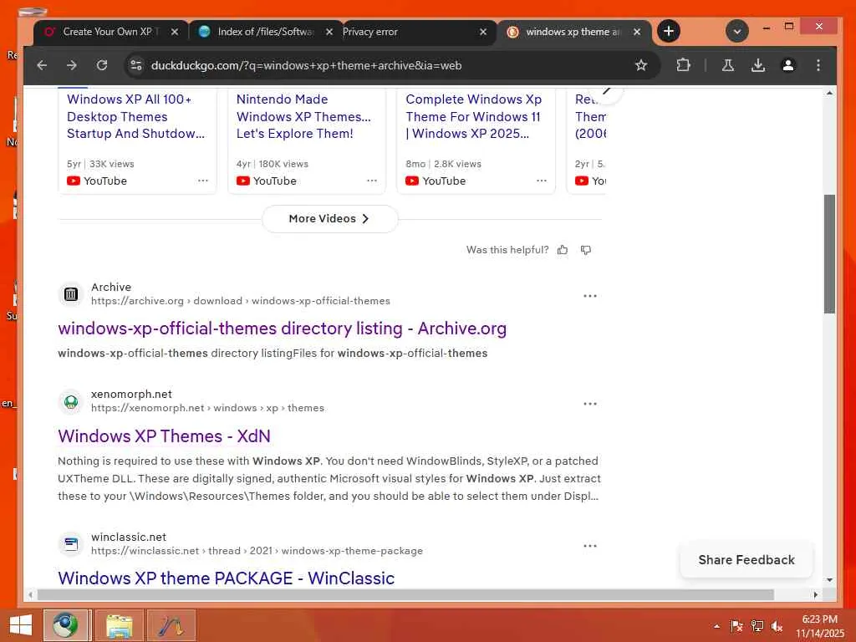Viewport: 856px width, 642px height.
Task: Open options for Complete Windows Xp Theme video
Action: click(541, 181)
